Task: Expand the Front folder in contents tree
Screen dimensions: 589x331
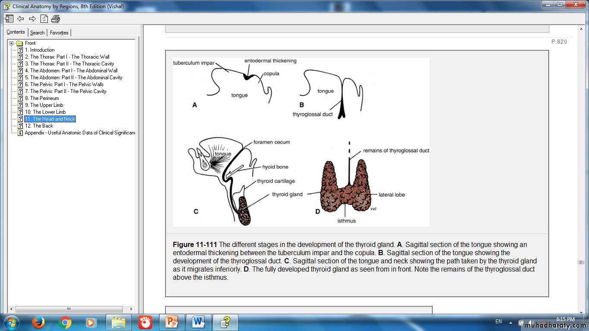Action: tap(12, 43)
